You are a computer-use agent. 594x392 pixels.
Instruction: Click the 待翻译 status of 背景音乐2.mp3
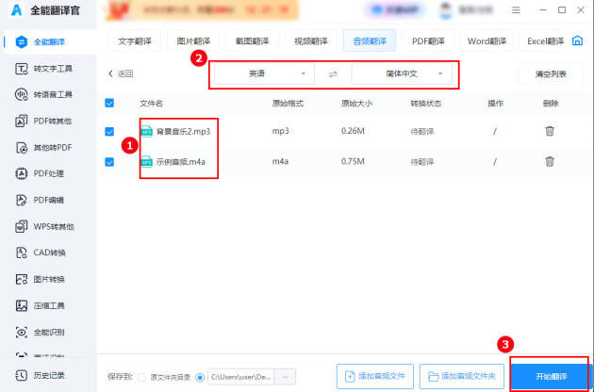[422, 131]
